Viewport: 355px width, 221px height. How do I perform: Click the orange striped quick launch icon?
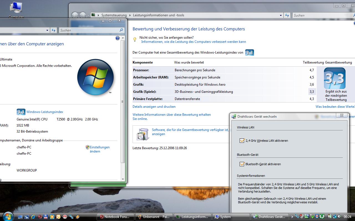(77, 217)
